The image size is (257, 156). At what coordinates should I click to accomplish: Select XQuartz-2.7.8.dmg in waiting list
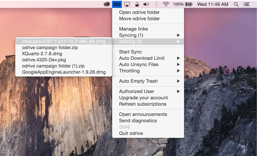(x=64, y=54)
